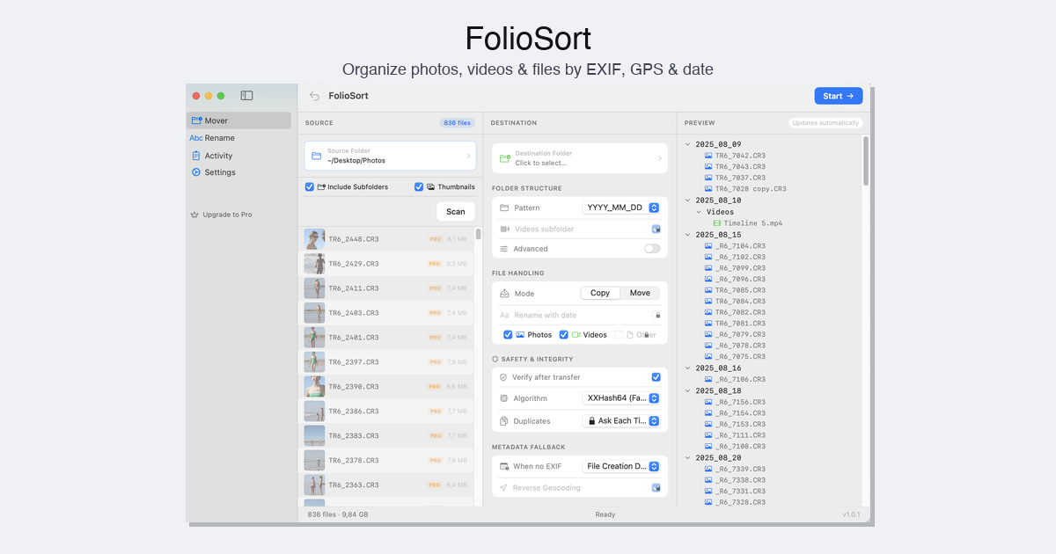This screenshot has height=554, width=1056.
Task: Click the back arrow icon beside FolioSort
Action: pyautogui.click(x=314, y=96)
